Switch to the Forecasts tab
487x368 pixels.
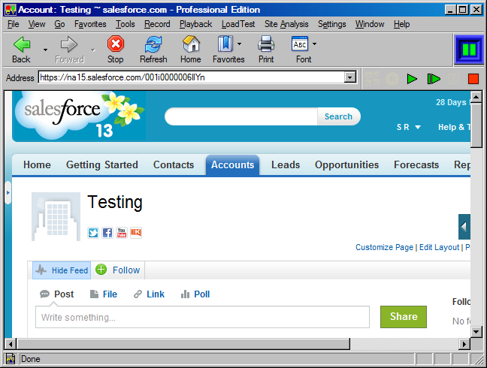coord(416,164)
